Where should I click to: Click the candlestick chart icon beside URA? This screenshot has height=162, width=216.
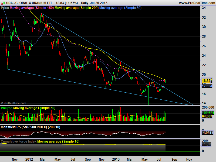3,3
